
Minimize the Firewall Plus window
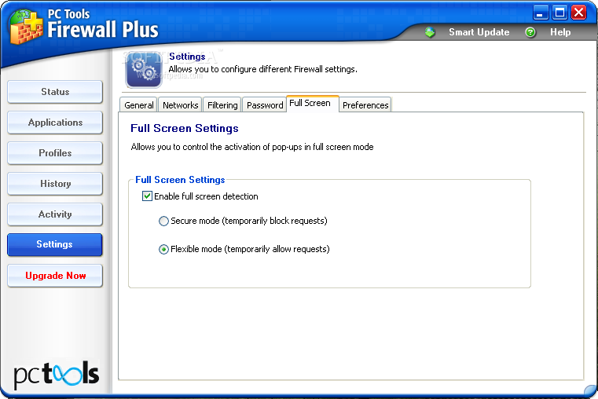[x=541, y=13]
